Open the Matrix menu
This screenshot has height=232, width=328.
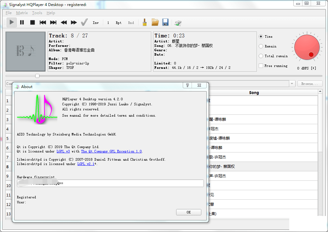pyautogui.click(x=22, y=13)
